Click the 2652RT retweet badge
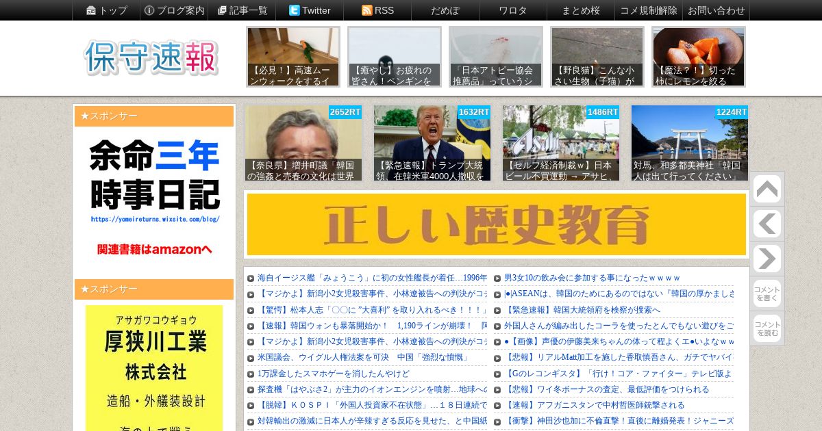 pos(345,112)
